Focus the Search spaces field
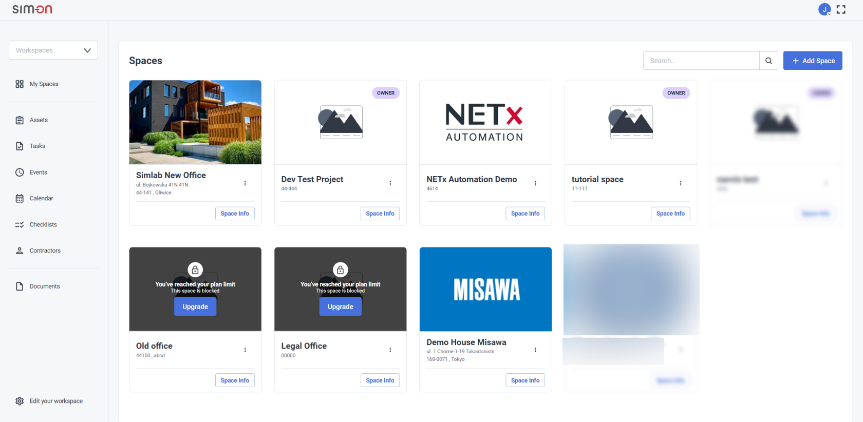This screenshot has height=422, width=863. (x=701, y=61)
